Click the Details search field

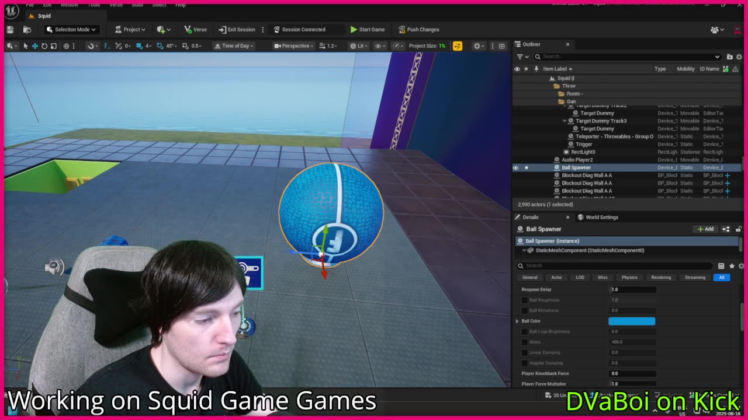click(x=615, y=266)
